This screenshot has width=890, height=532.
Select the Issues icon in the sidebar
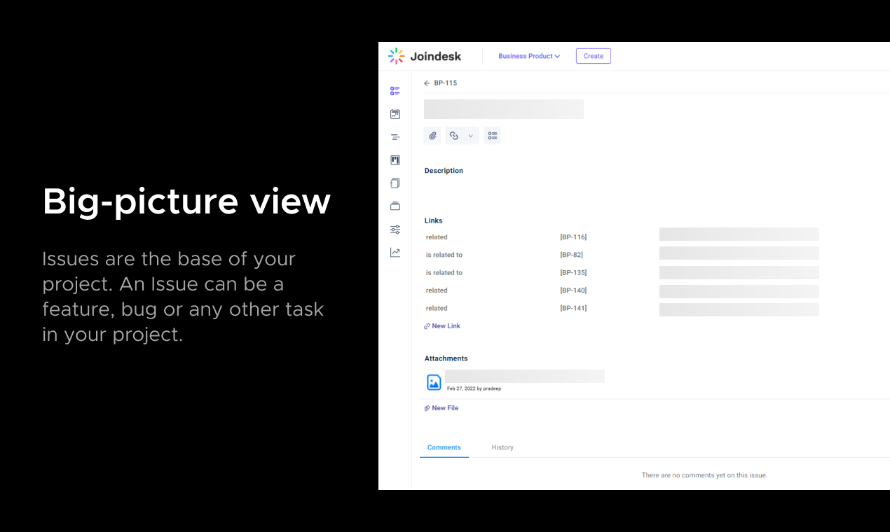tap(395, 90)
